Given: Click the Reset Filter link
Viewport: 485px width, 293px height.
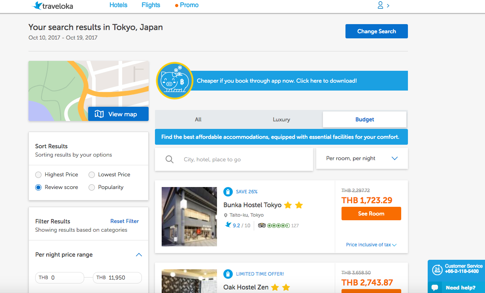Looking at the screenshot, I should coord(125,221).
